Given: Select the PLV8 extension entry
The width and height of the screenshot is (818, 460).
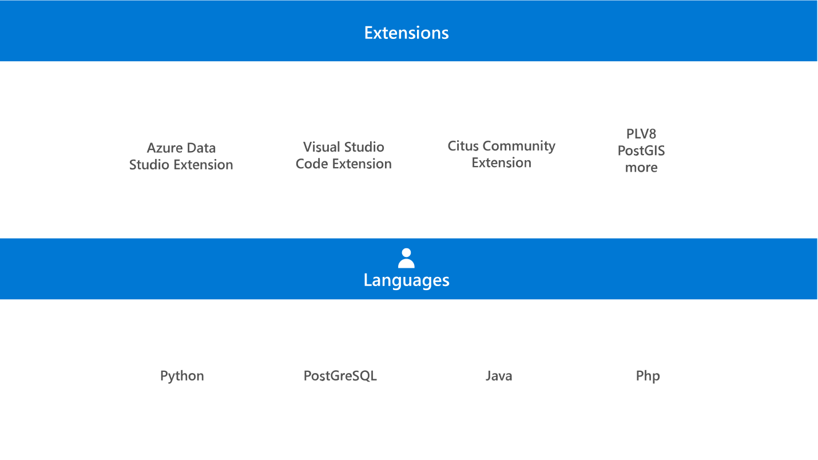Looking at the screenshot, I should coord(641,134).
